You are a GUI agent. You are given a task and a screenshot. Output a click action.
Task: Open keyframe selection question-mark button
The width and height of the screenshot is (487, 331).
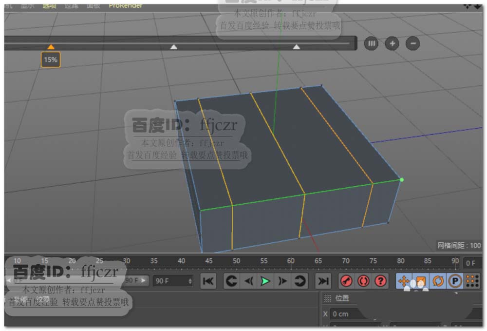pos(380,281)
